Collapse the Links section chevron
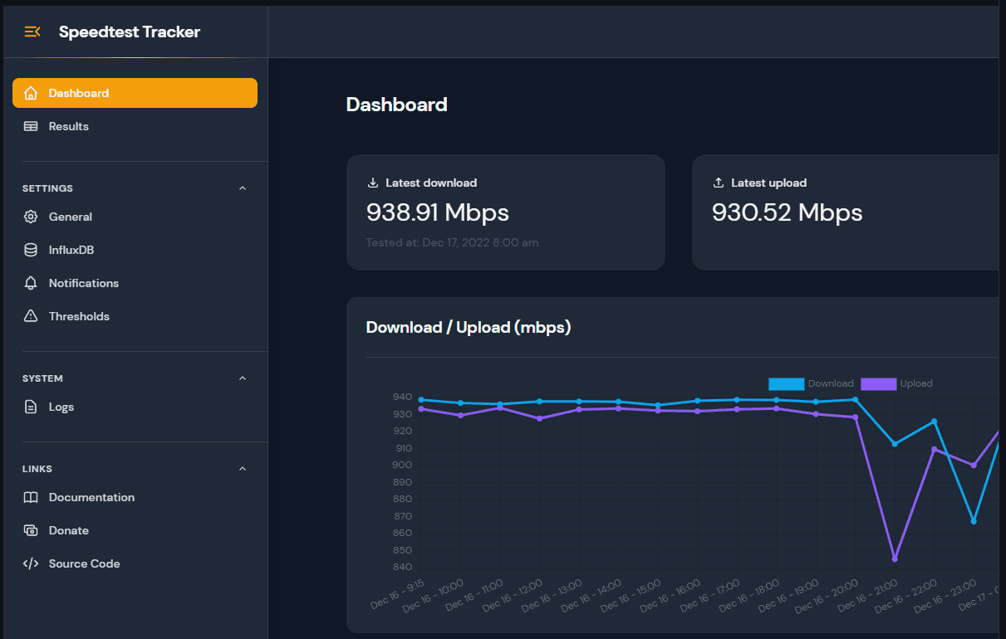1006x639 pixels. point(243,469)
